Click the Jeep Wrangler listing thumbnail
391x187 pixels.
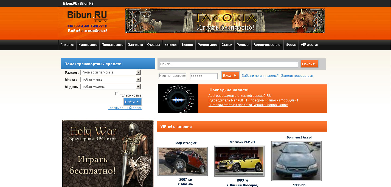(182, 161)
